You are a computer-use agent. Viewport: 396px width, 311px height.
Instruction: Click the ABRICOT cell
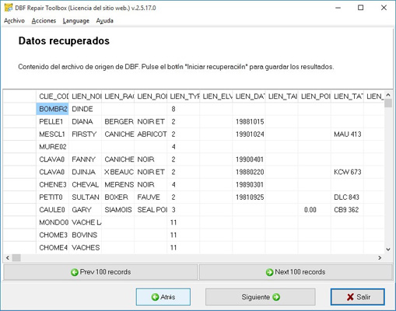click(151, 135)
